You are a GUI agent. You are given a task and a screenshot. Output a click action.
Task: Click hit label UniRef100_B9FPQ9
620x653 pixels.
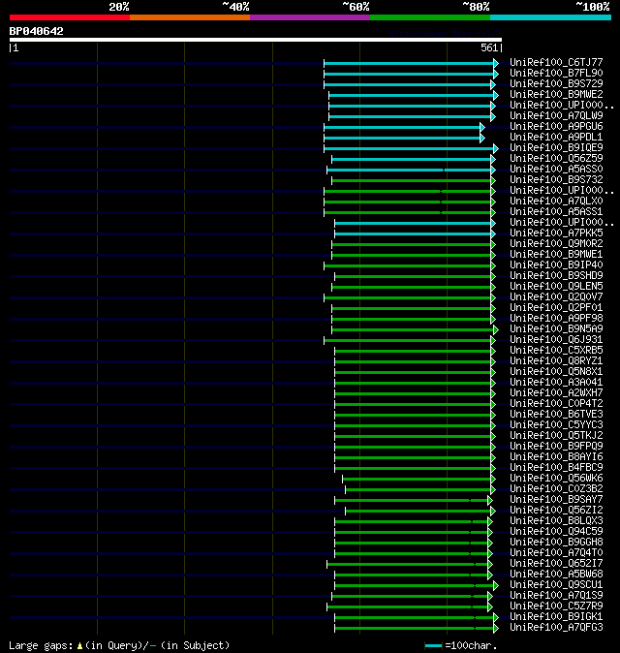pyautogui.click(x=556, y=446)
